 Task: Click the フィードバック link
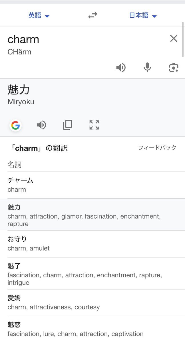pyautogui.click(x=157, y=148)
